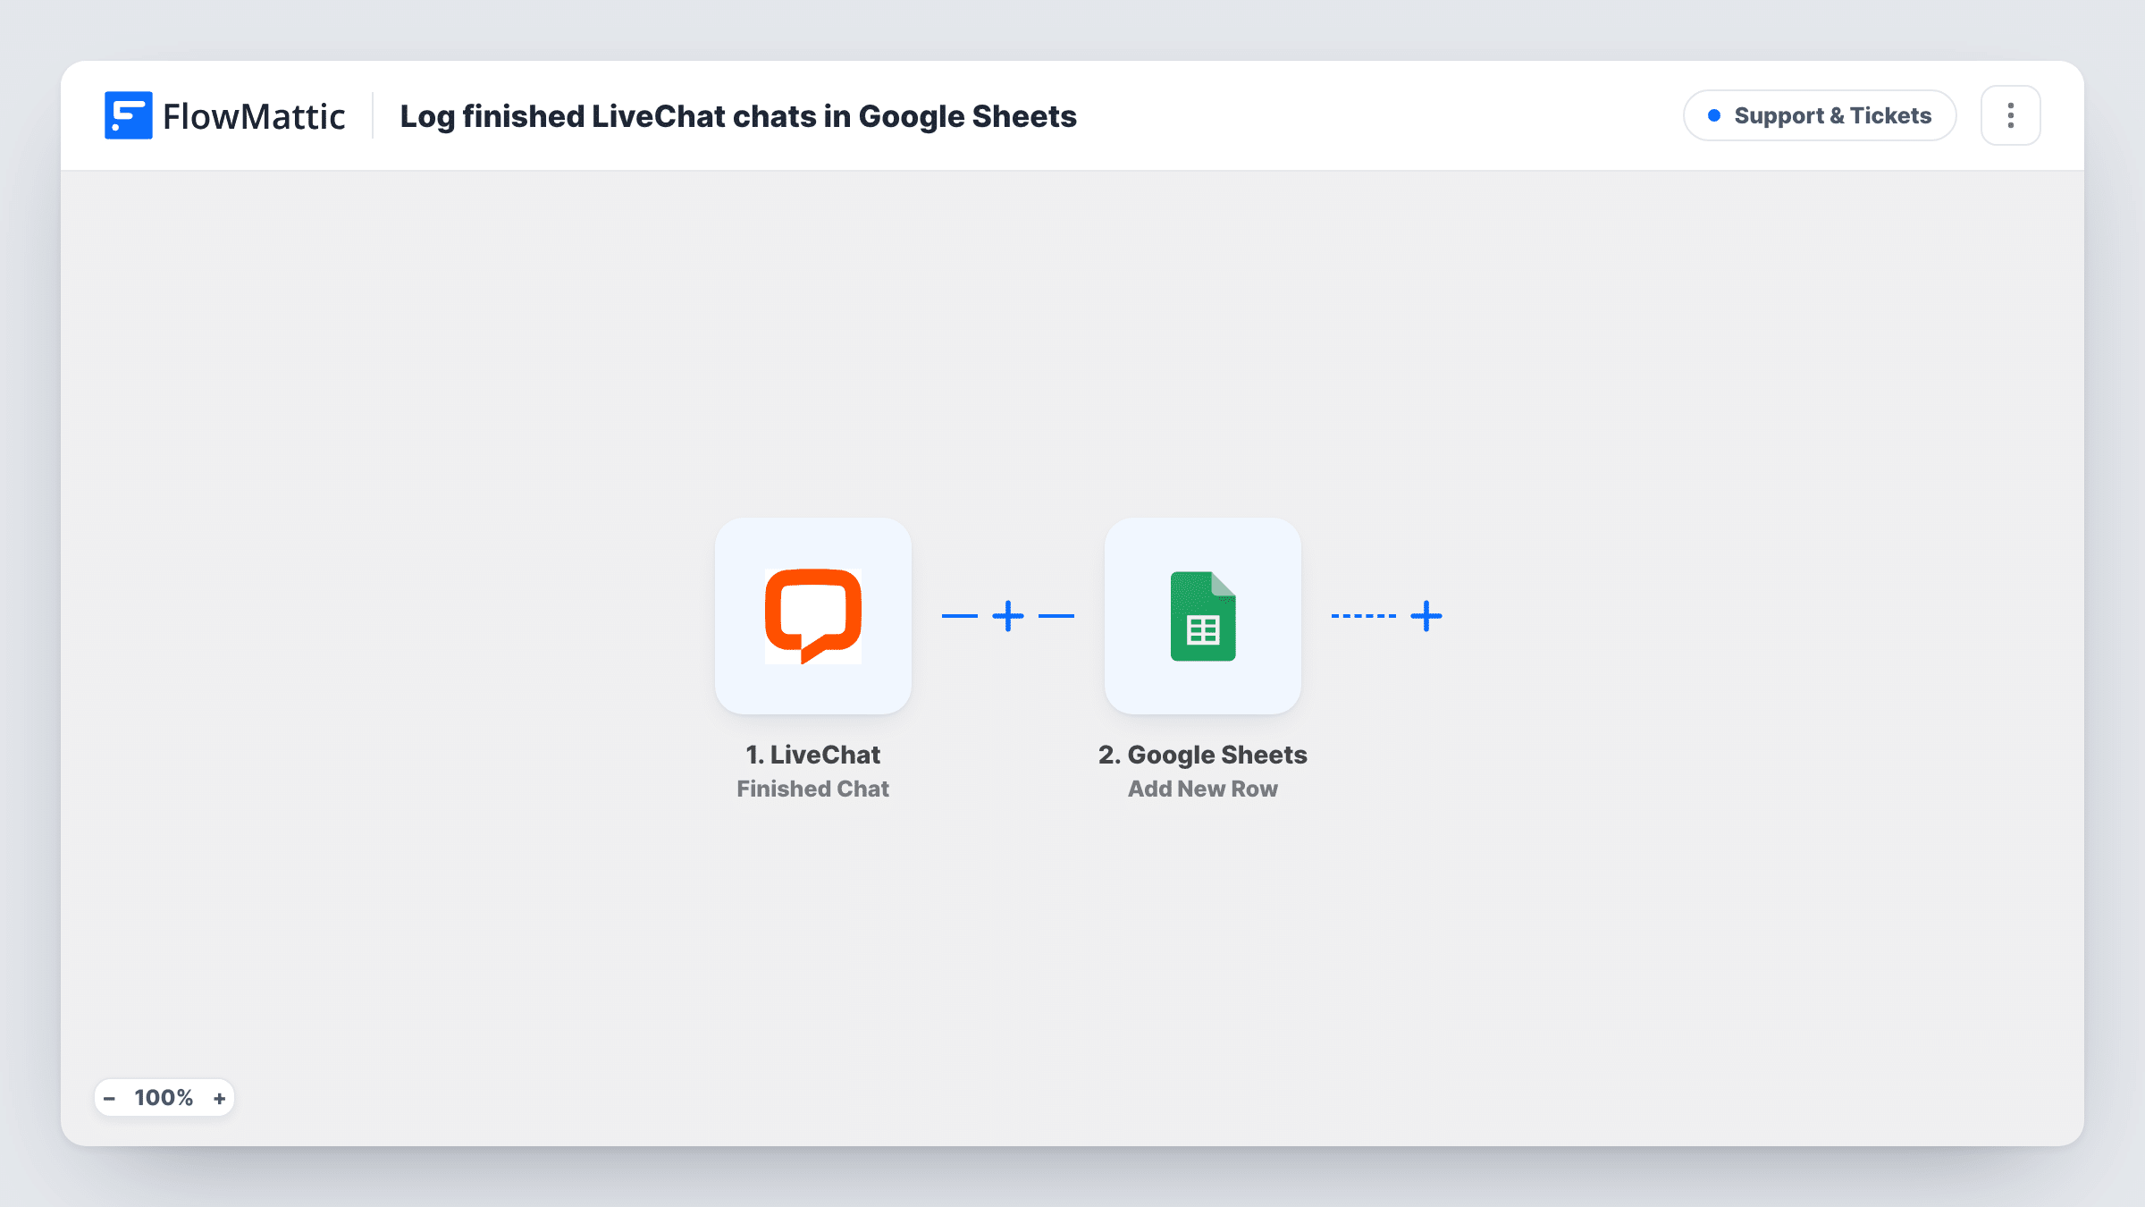Click the workflow title text
Screen dimensions: 2145x1207
click(738, 116)
